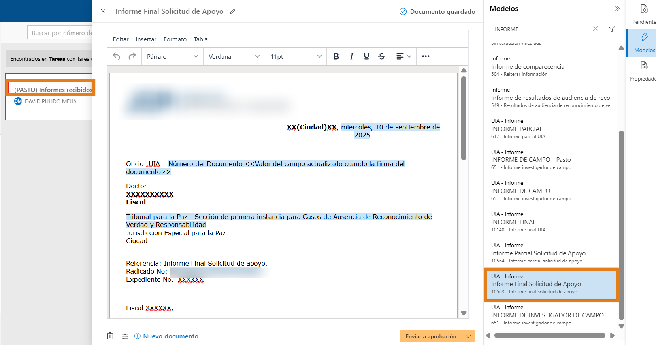Viewport: 656px width, 345px height.
Task: Open the 11pt font size dropdown
Action: pos(296,56)
